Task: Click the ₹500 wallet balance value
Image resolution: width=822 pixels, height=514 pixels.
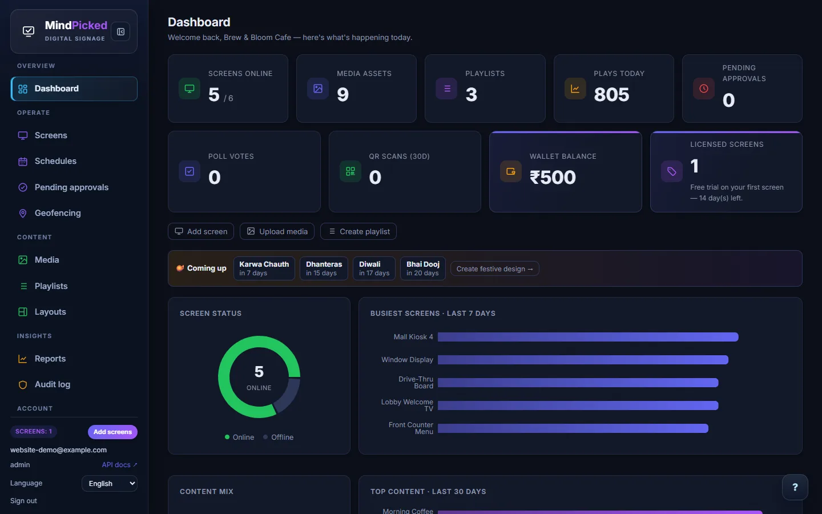Action: (x=553, y=178)
